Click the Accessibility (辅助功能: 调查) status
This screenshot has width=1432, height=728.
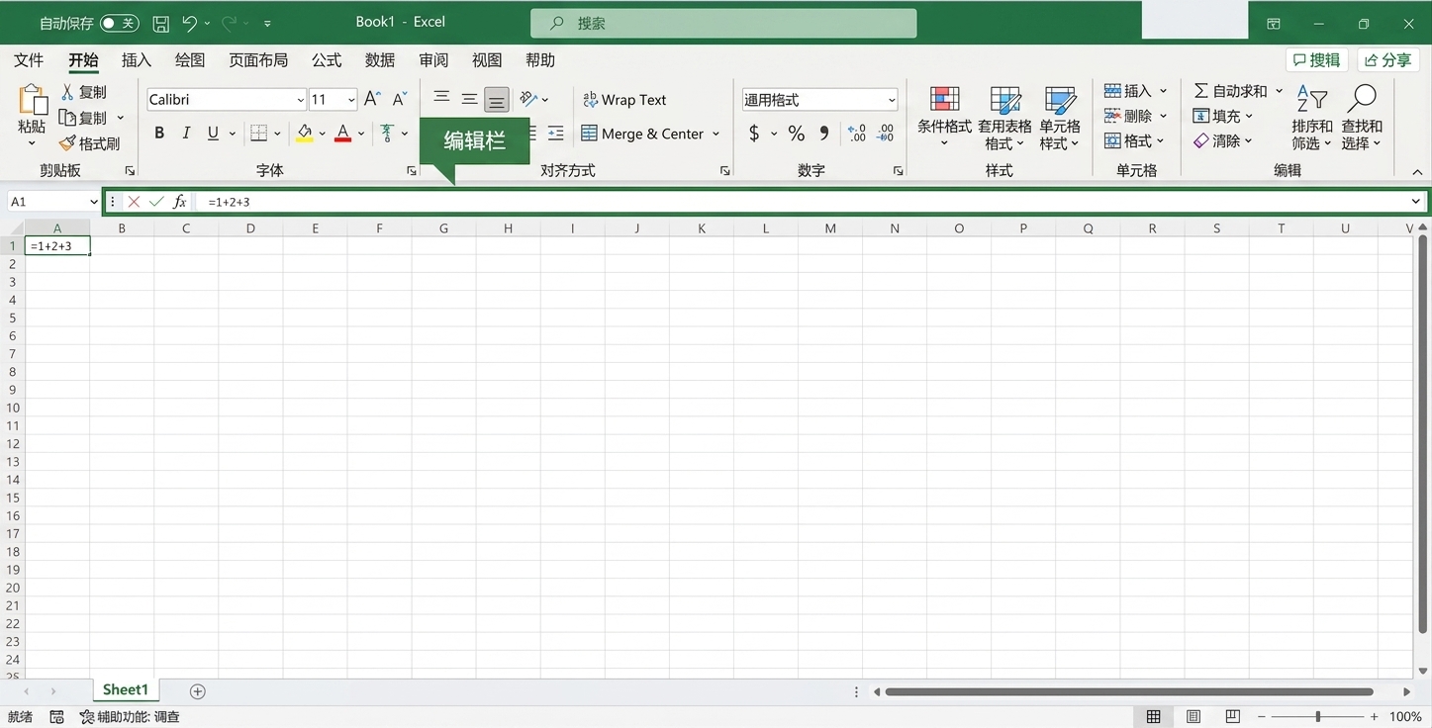130,717
